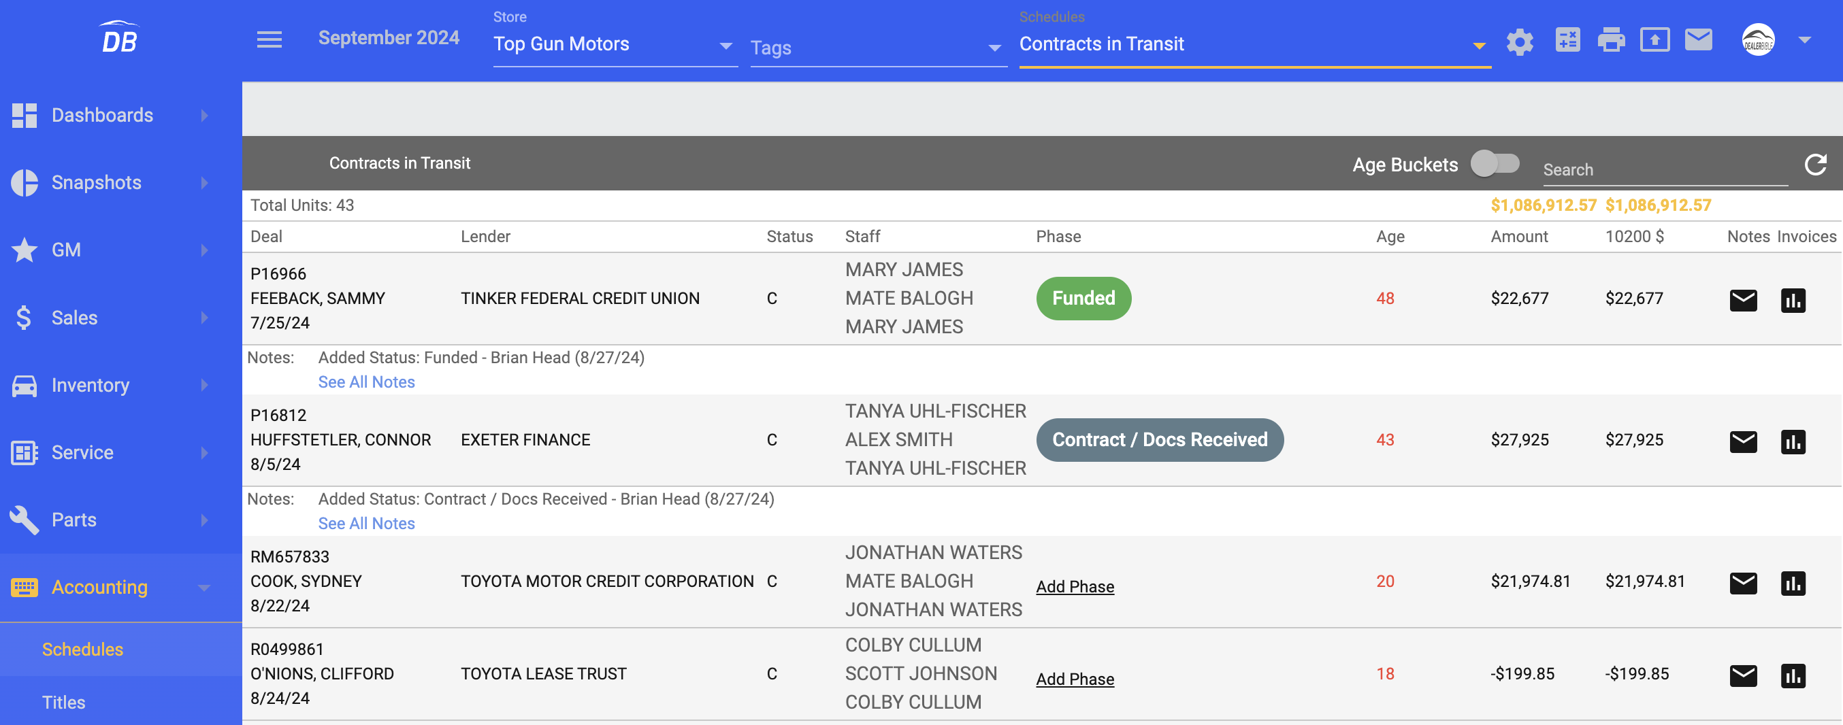The width and height of the screenshot is (1843, 725).
Task: Open the Sales menu item
Action: coord(121,318)
